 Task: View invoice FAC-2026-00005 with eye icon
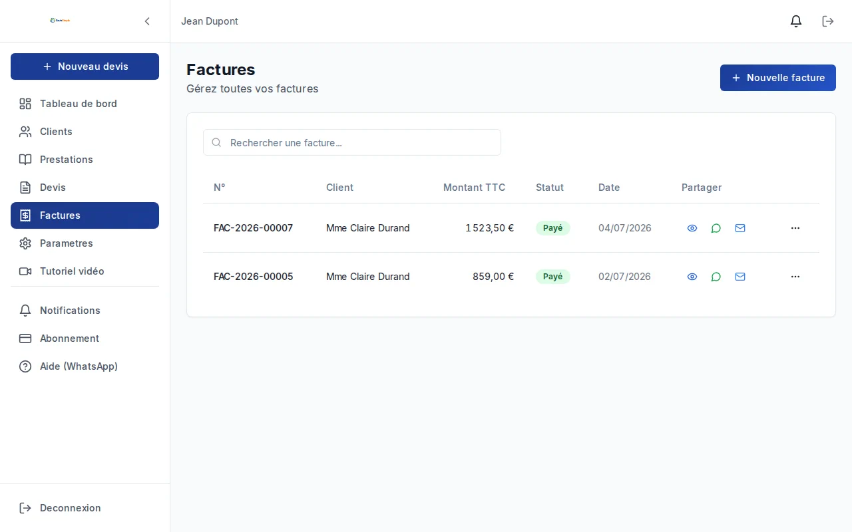point(692,277)
